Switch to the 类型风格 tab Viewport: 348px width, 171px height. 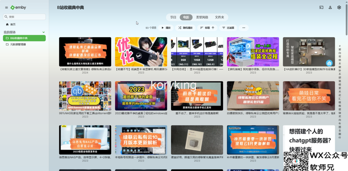pyautogui.click(x=202, y=17)
